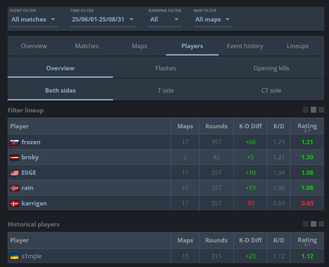
Task: Open s1mple's player profile
Action: tap(31, 256)
